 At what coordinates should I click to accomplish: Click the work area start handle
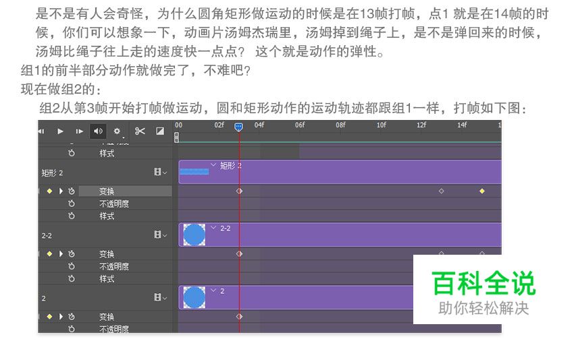[176, 137]
